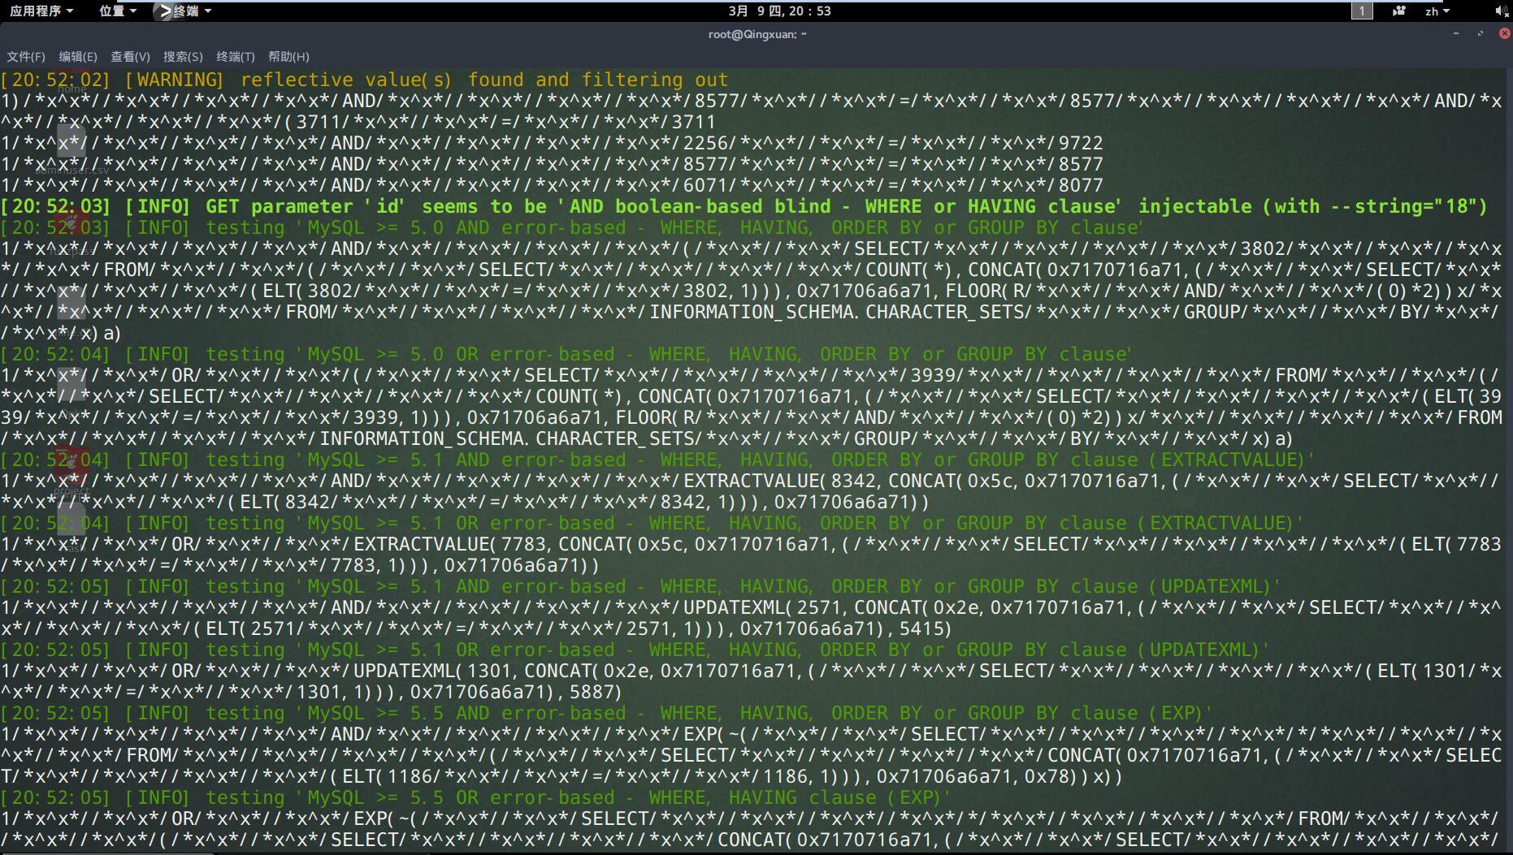Click the 'MySQL >= 5.5 OR error-based (EXP)' line

[x=475, y=797]
